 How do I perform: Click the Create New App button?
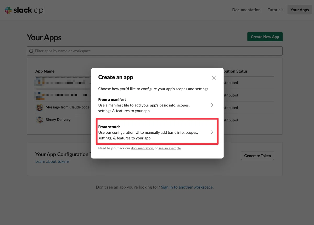pyautogui.click(x=265, y=37)
